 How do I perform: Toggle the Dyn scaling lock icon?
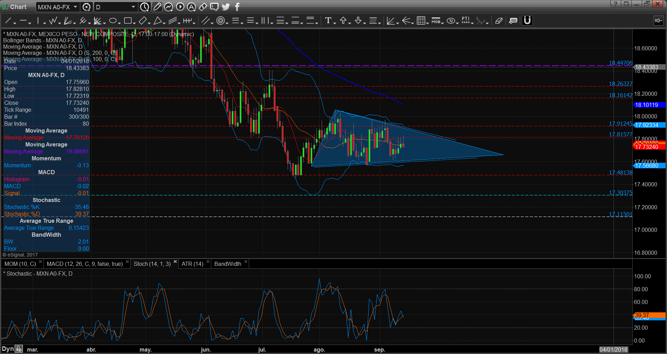click(x=19, y=349)
